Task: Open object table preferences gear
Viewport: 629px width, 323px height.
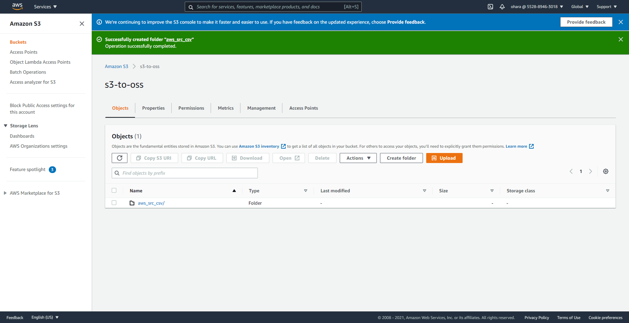Action: point(606,171)
